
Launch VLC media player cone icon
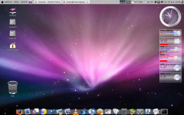(x=76, y=112)
